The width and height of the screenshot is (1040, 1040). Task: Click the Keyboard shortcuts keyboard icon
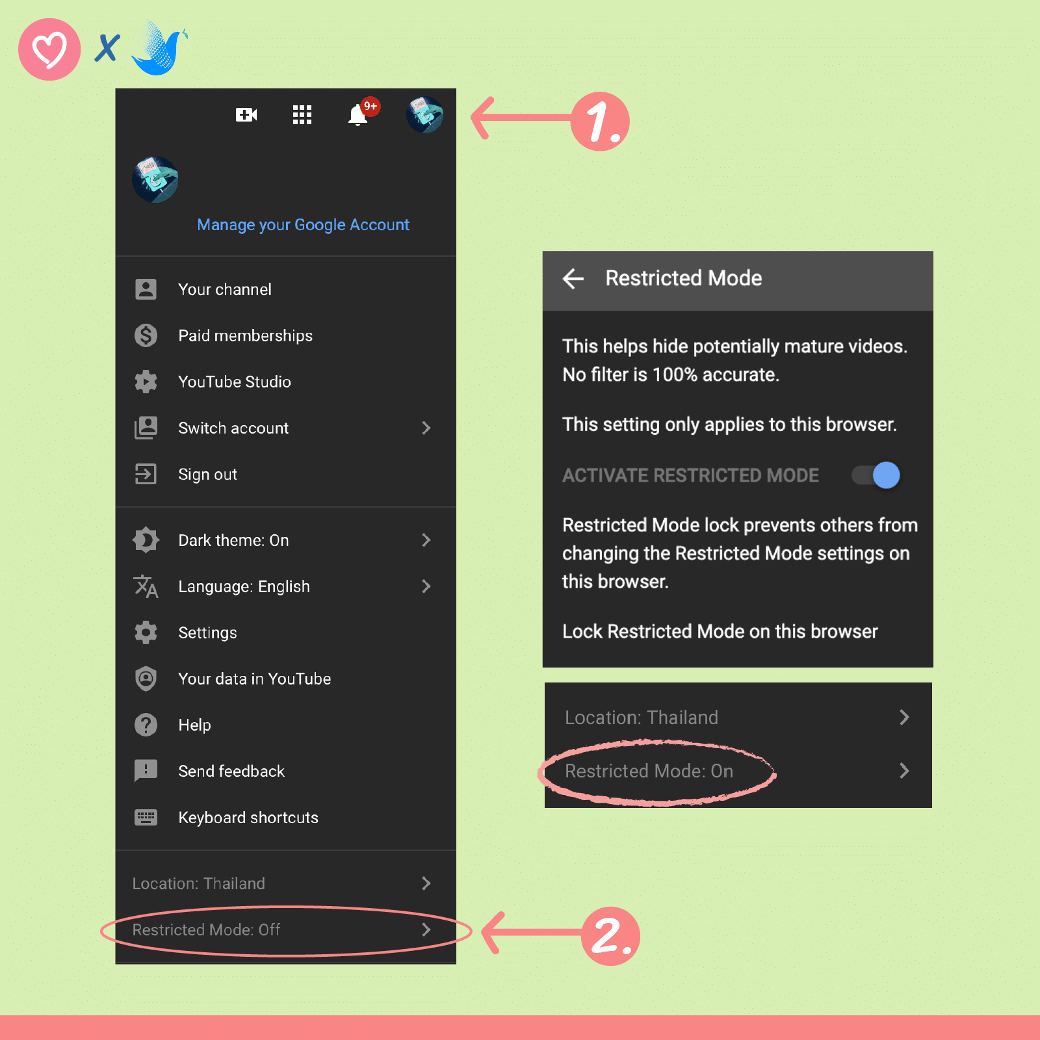pos(146,817)
